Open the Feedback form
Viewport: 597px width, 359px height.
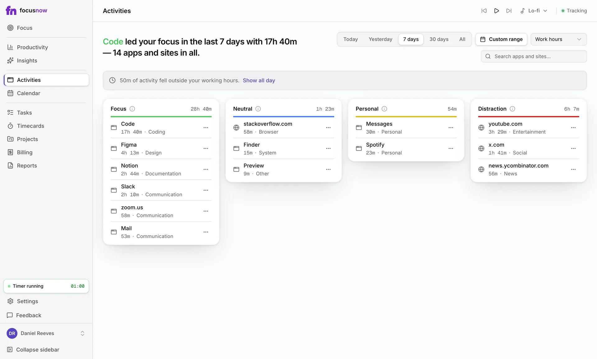tap(46, 316)
